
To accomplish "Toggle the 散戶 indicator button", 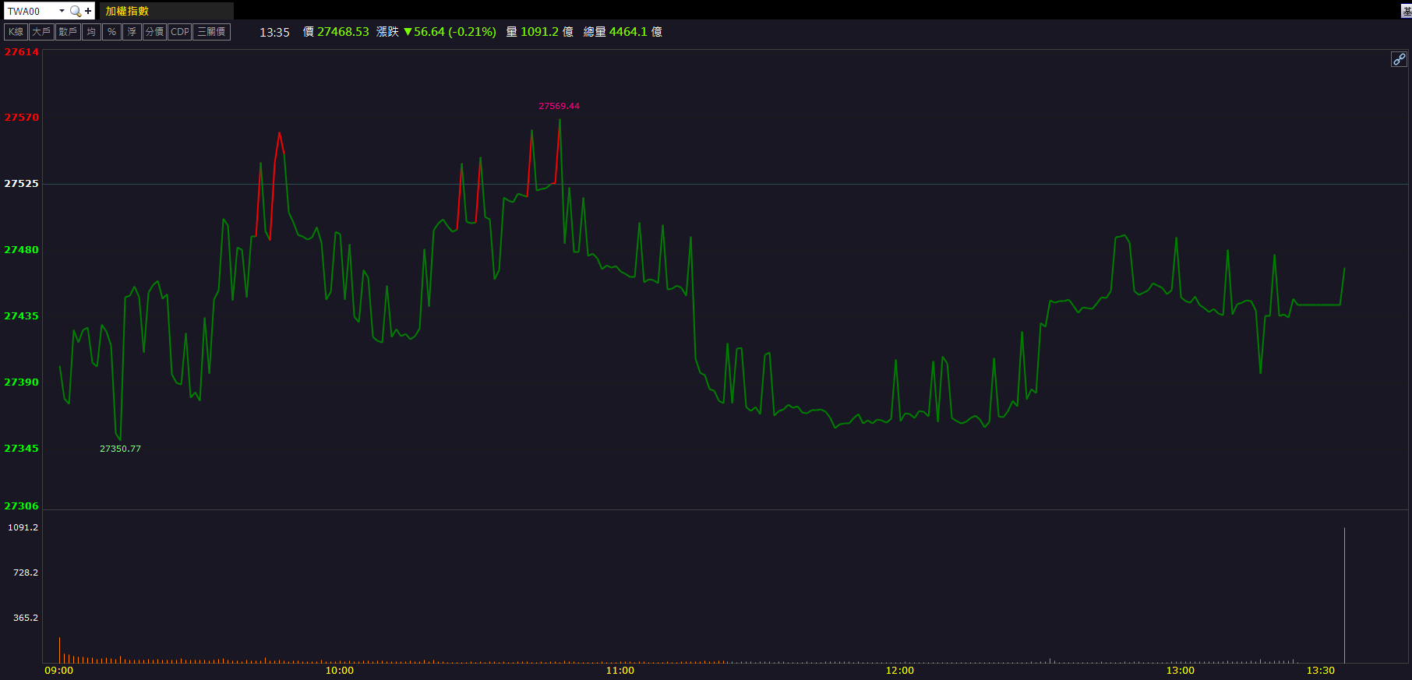I will point(68,32).
